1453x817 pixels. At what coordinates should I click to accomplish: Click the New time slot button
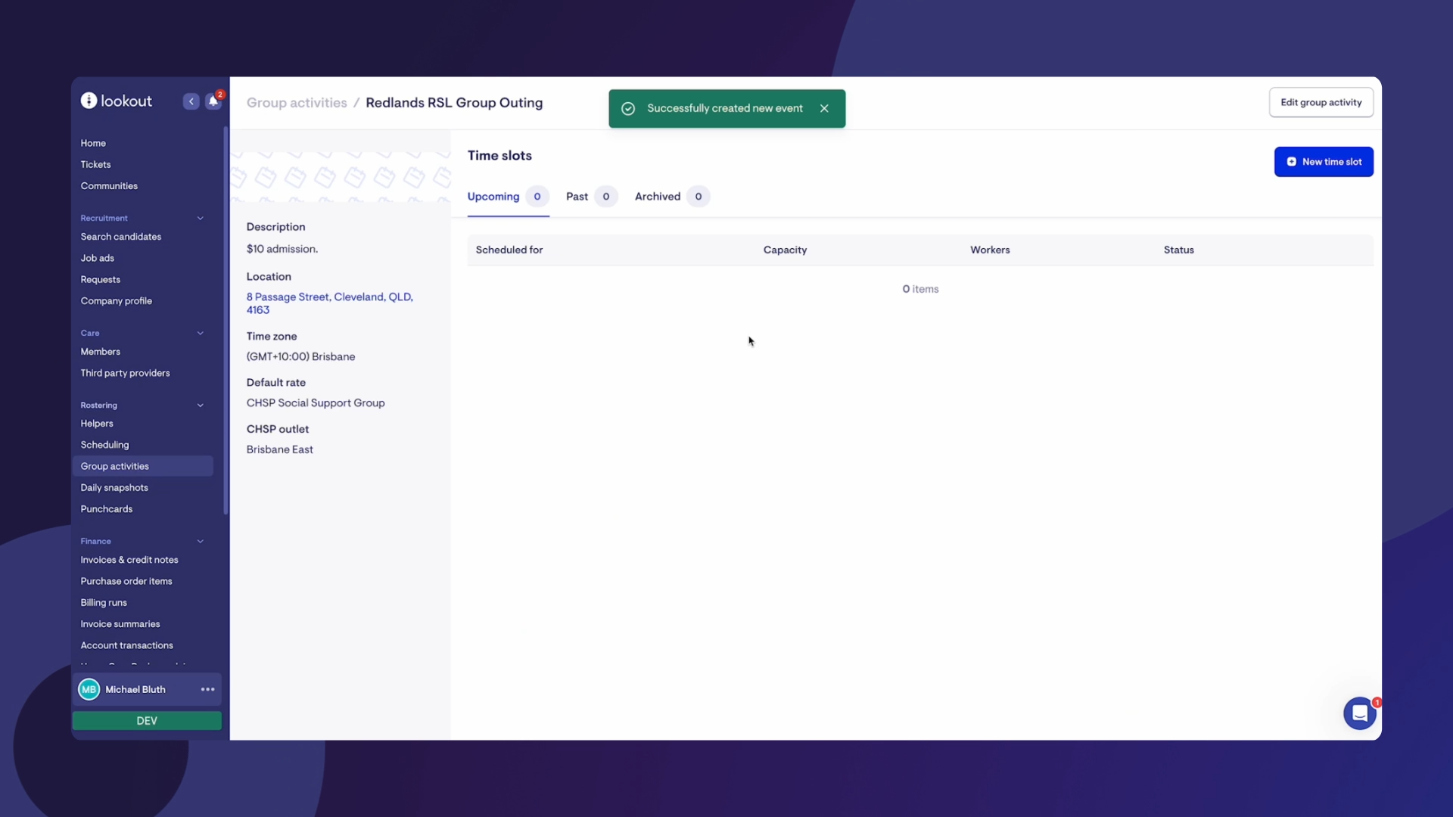(x=1324, y=162)
